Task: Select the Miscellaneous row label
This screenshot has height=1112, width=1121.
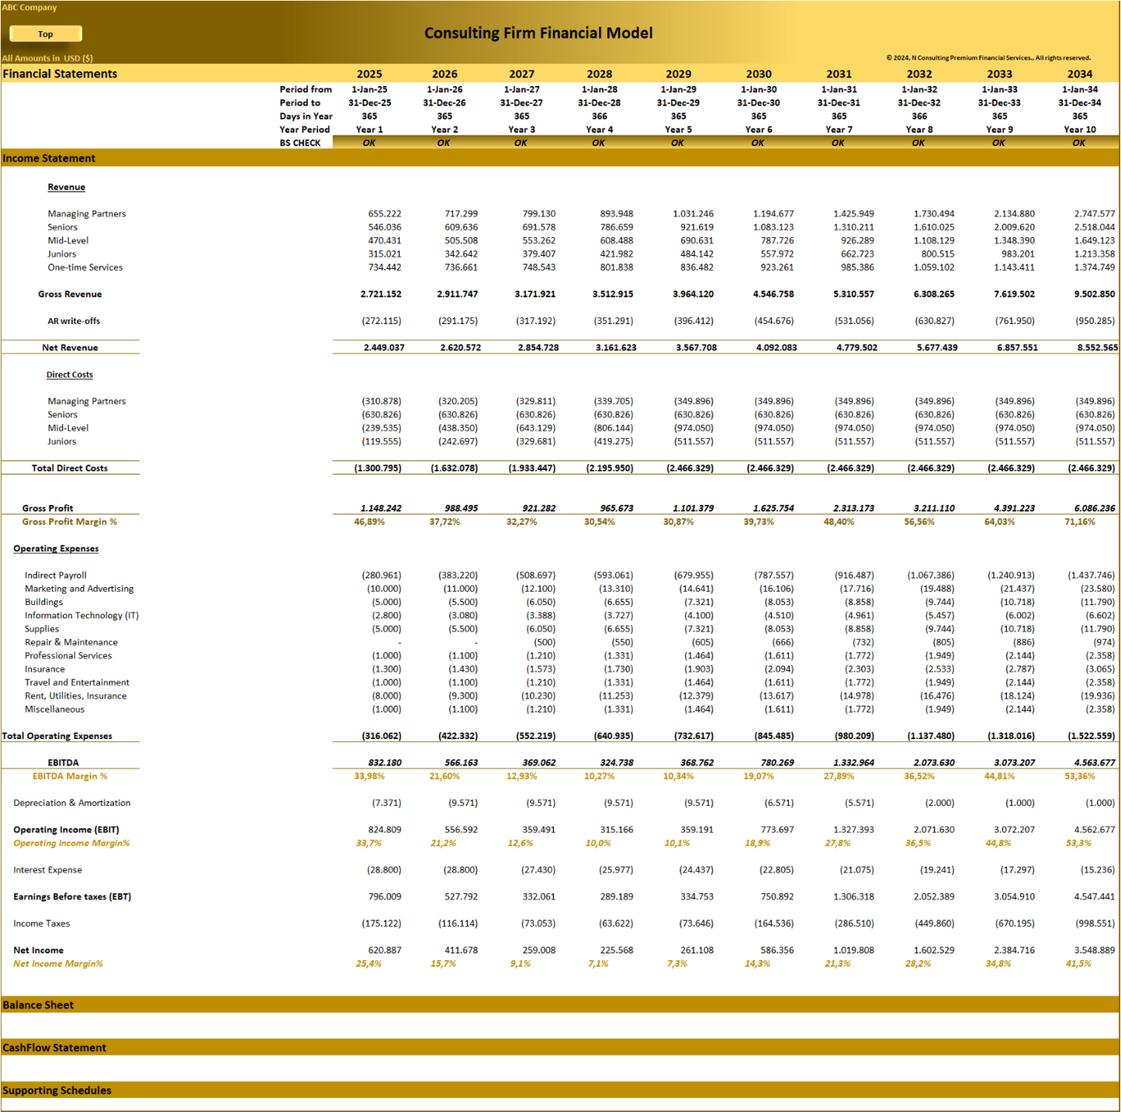Action: [x=54, y=710]
